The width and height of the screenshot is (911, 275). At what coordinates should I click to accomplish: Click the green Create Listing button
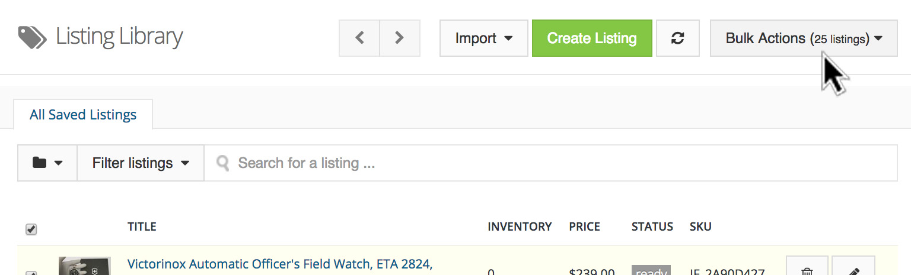592,38
